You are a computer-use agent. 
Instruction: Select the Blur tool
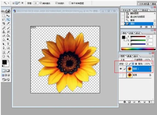click(4, 40)
